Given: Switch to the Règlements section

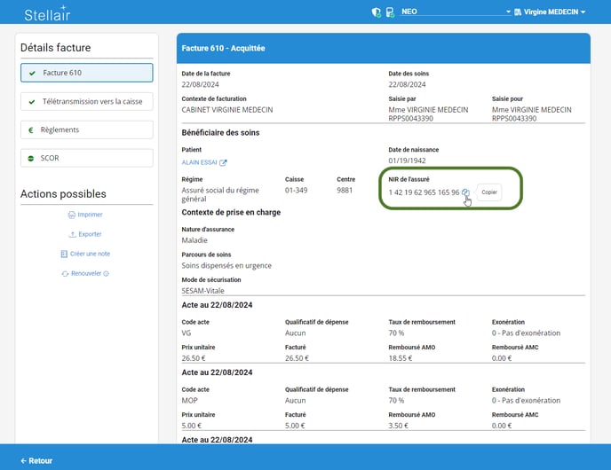Looking at the screenshot, I should (86, 129).
